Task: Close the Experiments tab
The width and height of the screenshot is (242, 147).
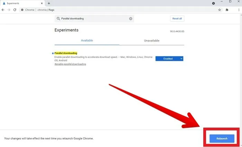Action: click(x=42, y=3)
